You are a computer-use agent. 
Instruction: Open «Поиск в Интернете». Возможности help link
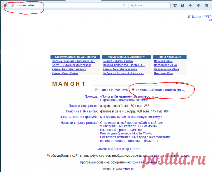[127, 97]
